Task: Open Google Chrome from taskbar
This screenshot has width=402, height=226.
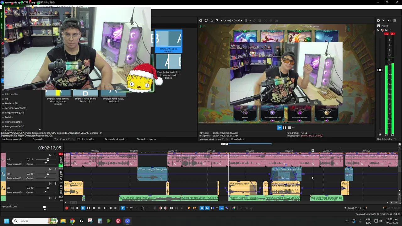Action: pyautogui.click(x=72, y=221)
